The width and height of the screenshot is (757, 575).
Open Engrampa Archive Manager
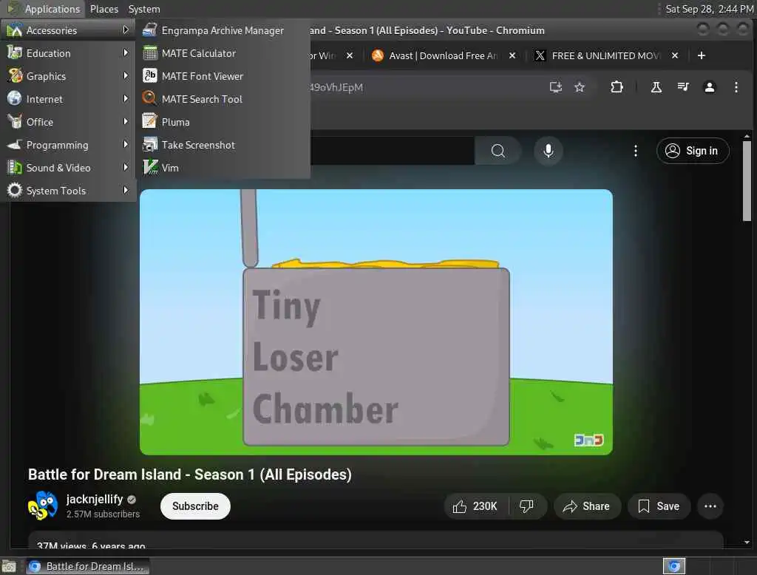pyautogui.click(x=223, y=30)
